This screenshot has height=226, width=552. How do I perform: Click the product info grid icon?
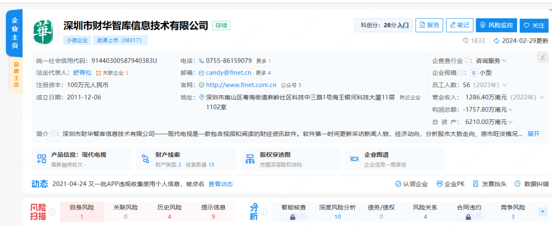[x=41, y=159]
